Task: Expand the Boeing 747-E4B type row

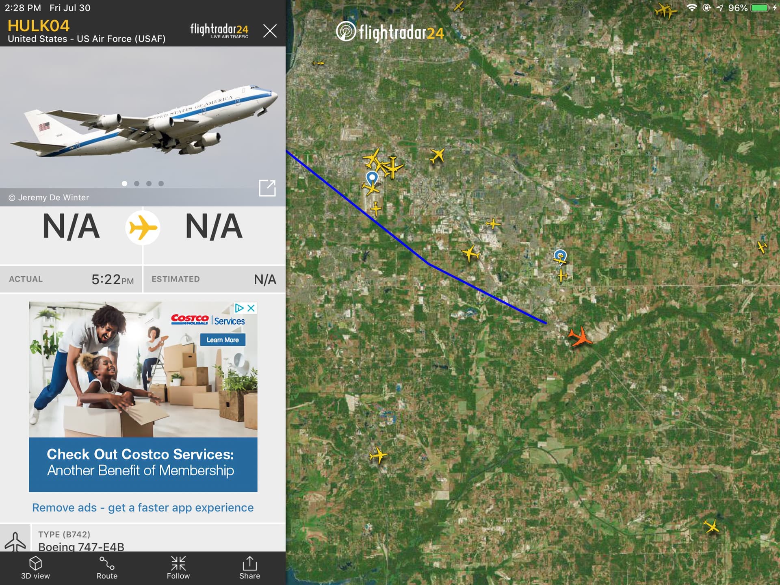Action: tap(143, 538)
